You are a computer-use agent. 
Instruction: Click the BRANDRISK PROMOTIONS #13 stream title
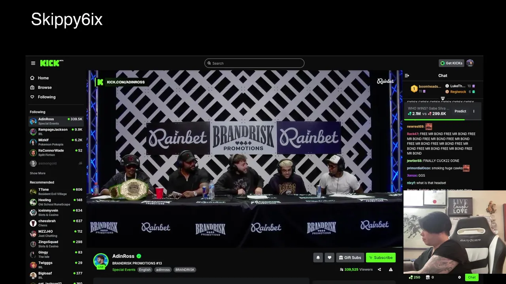137,263
